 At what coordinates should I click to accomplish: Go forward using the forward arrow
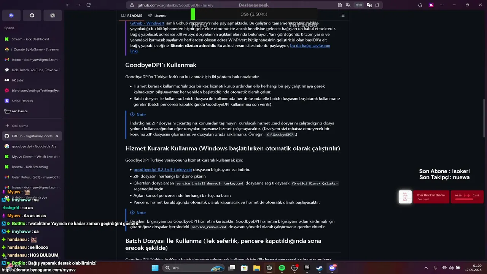pyautogui.click(x=78, y=5)
